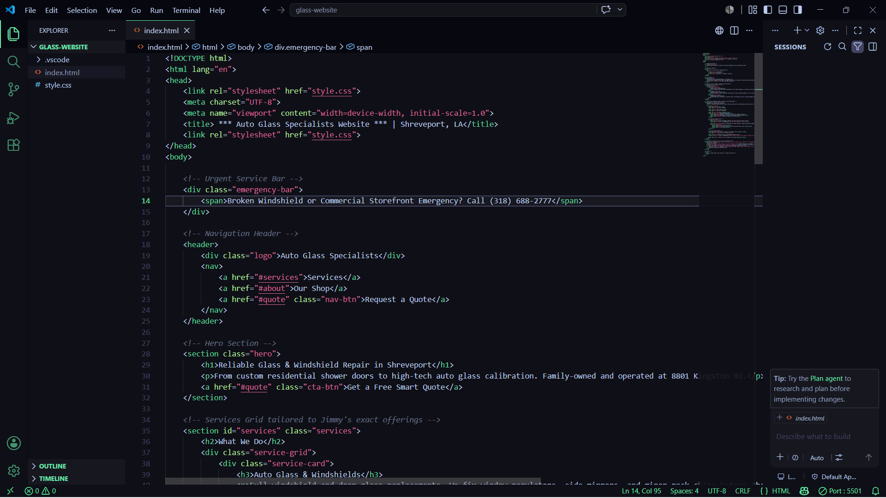
Task: Close the chat panel
Action: point(873,30)
